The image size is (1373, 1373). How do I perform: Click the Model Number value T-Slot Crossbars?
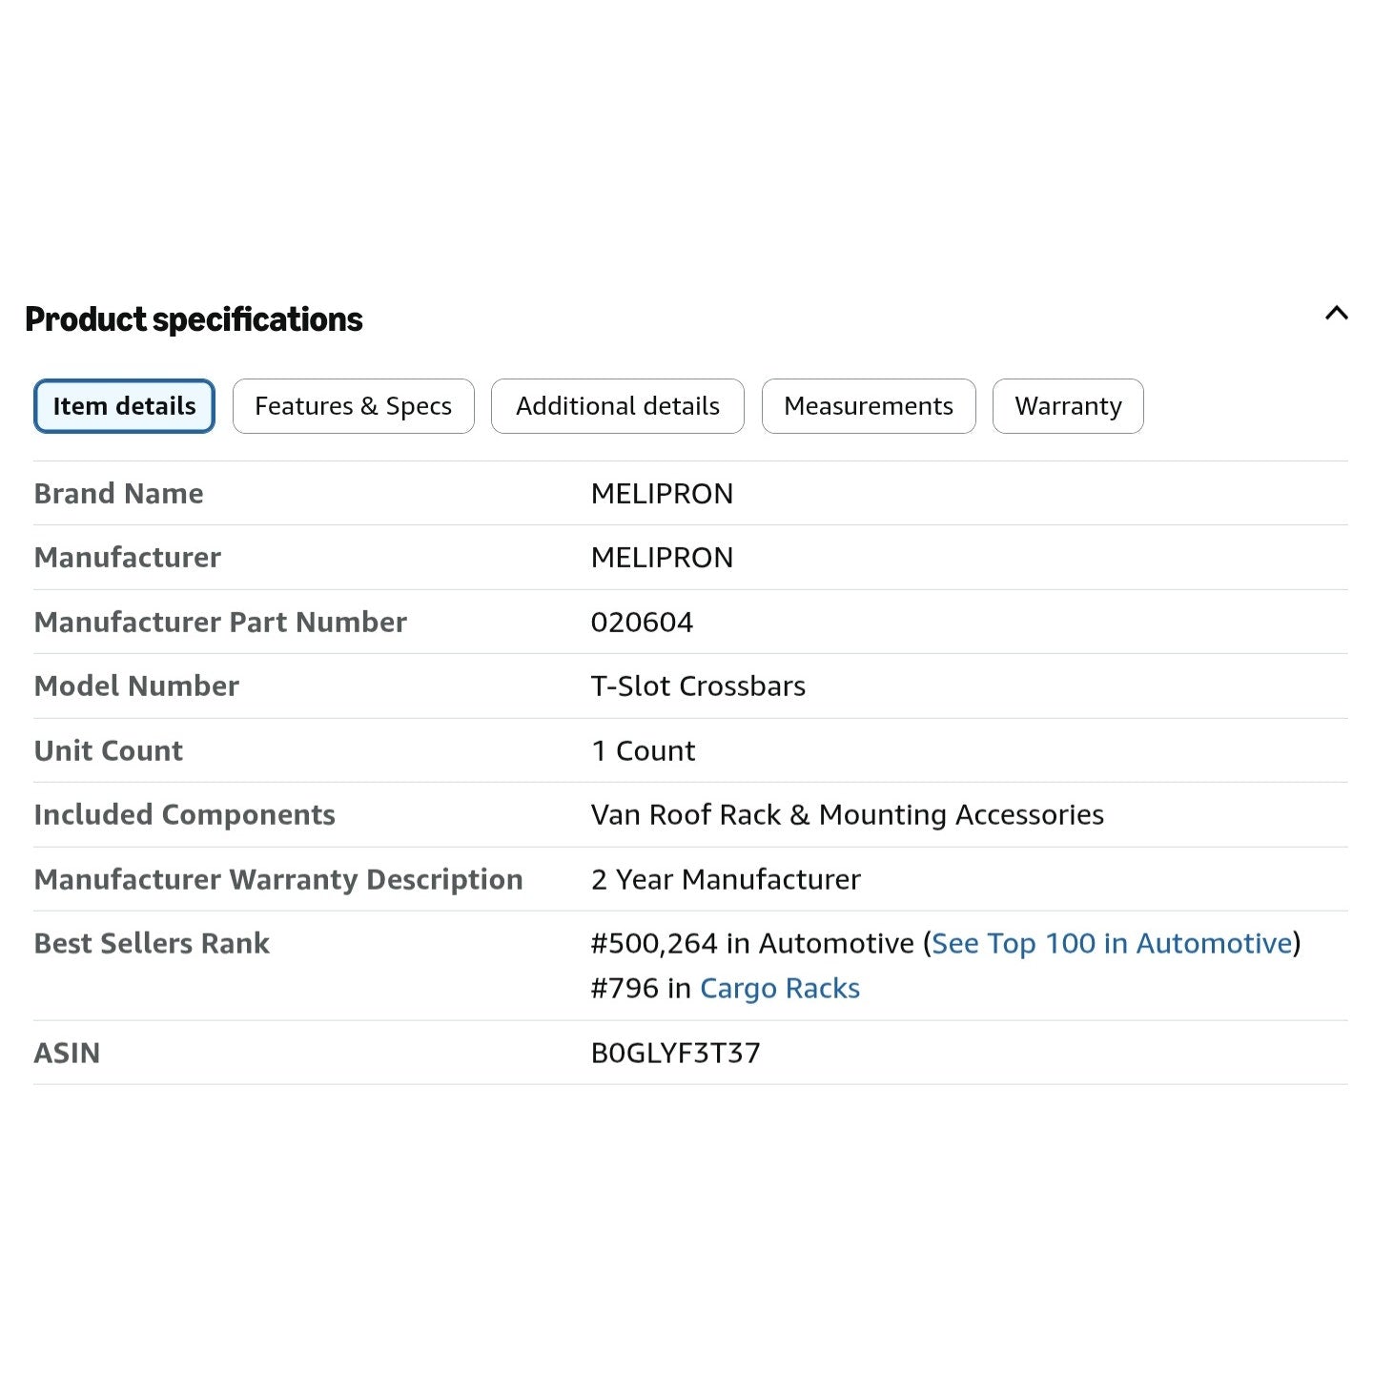[698, 686]
